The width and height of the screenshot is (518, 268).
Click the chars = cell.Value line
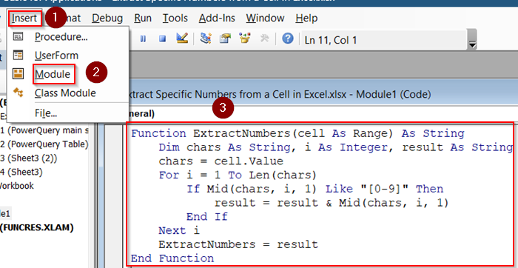pos(221,161)
